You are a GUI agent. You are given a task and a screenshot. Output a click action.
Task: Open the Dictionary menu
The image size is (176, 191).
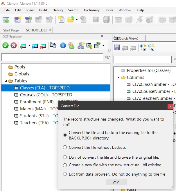point(91,10)
